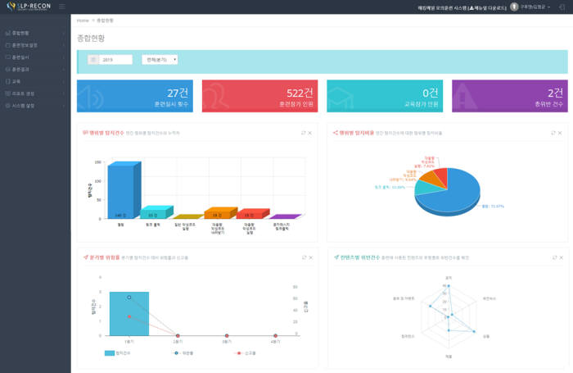Screen dimensions: 573x373
Task: Expand the 시스템 설정 sidebar chevron
Action: coord(64,106)
